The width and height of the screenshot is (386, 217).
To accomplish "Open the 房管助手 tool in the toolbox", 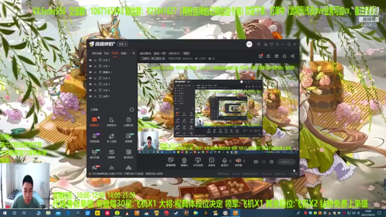I will [x=111, y=122].
